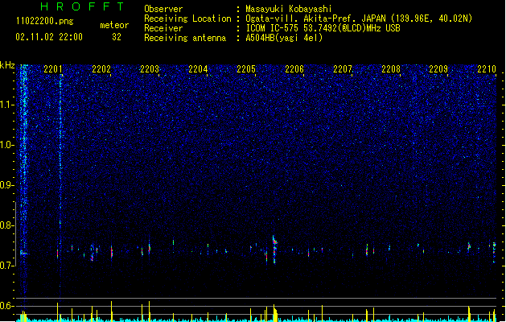This screenshot has width=506, height=322.
Task: Click the meteor label
Action: [x=114, y=25]
